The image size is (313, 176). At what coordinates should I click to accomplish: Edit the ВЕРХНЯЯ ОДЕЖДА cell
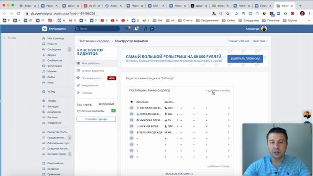(149, 132)
